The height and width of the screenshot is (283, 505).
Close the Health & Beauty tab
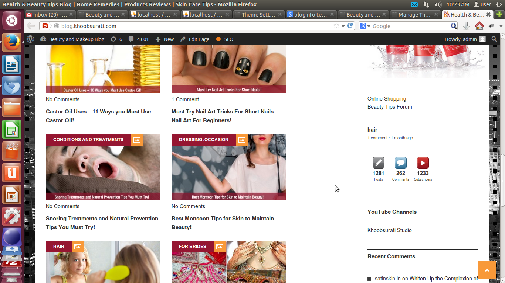(x=488, y=15)
